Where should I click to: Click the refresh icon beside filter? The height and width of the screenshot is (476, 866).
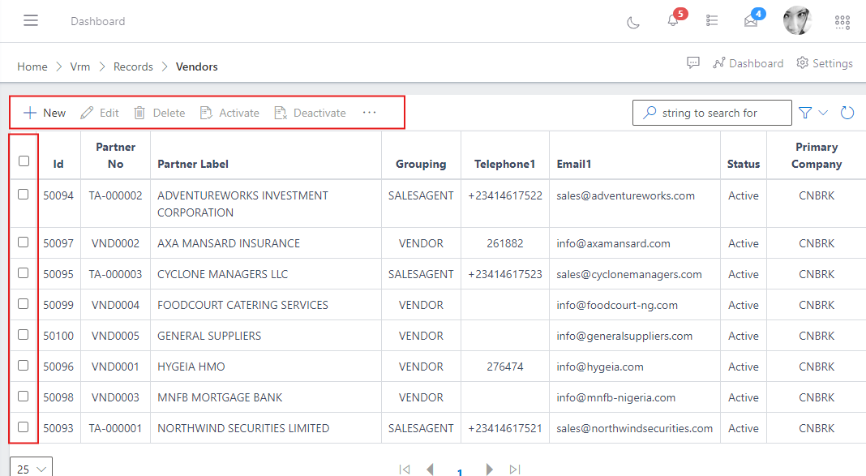[x=847, y=113]
